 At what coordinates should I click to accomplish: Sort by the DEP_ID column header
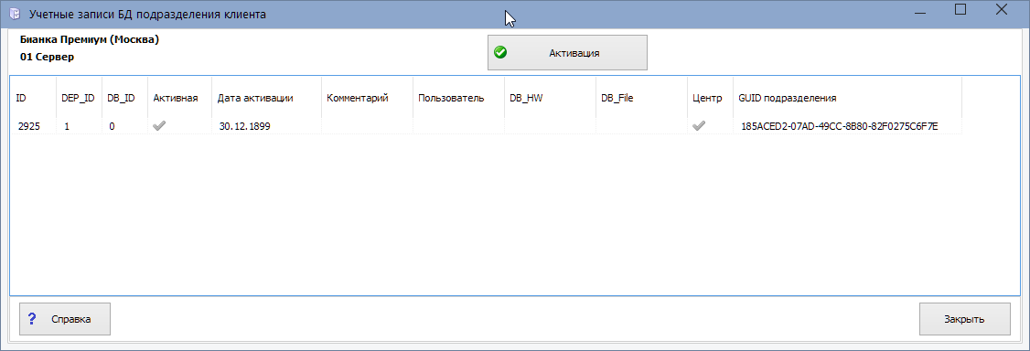79,98
